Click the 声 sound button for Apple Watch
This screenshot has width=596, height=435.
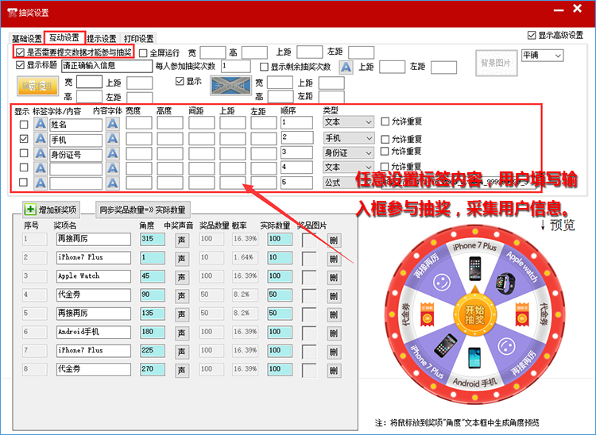181,276
